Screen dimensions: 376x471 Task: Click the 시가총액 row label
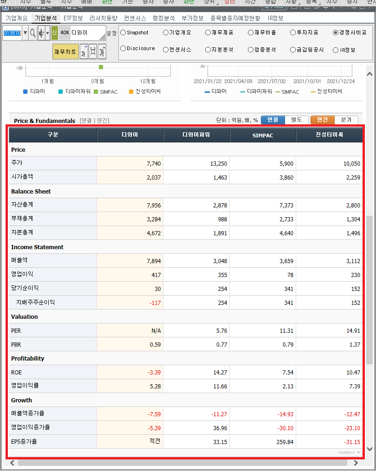22,177
